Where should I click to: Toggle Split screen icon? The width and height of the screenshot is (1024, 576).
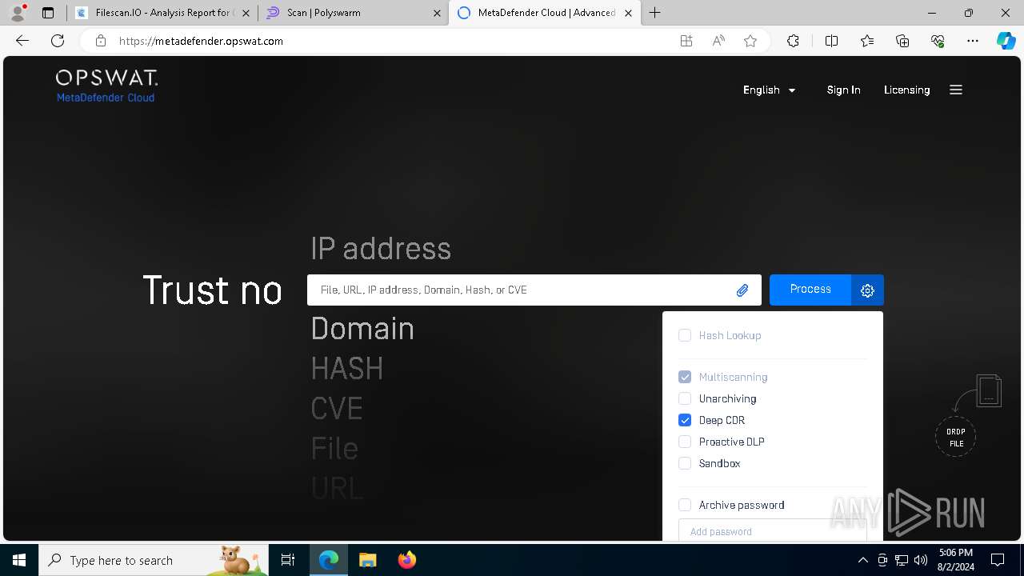point(831,41)
